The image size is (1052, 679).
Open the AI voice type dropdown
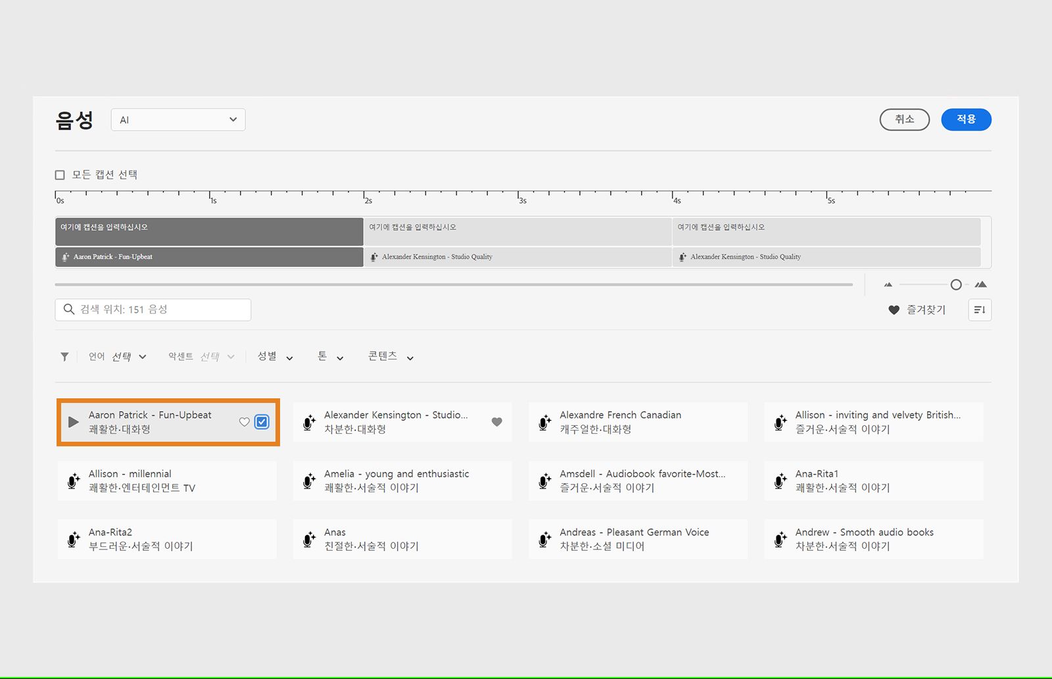point(178,120)
